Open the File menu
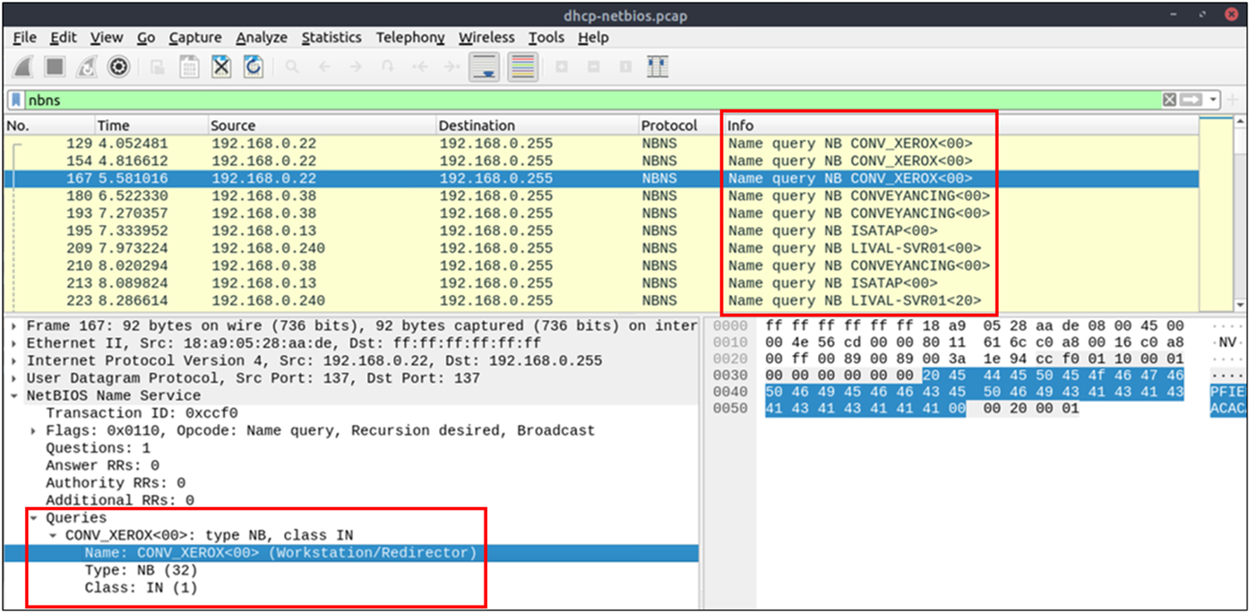 coord(25,38)
